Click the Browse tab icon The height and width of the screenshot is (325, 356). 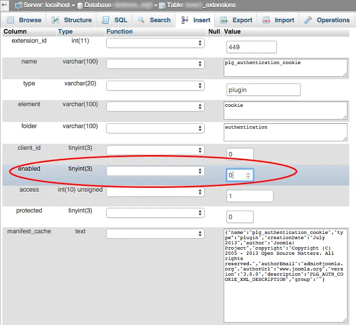tap(10, 20)
